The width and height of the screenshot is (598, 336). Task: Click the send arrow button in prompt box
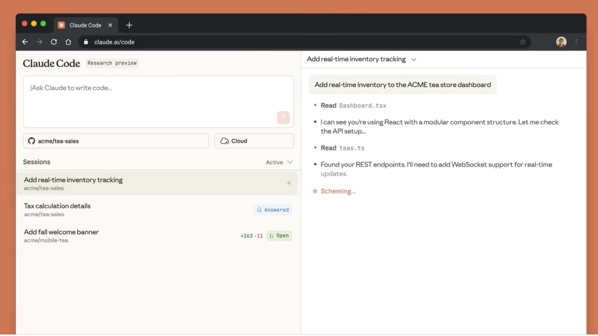point(283,118)
